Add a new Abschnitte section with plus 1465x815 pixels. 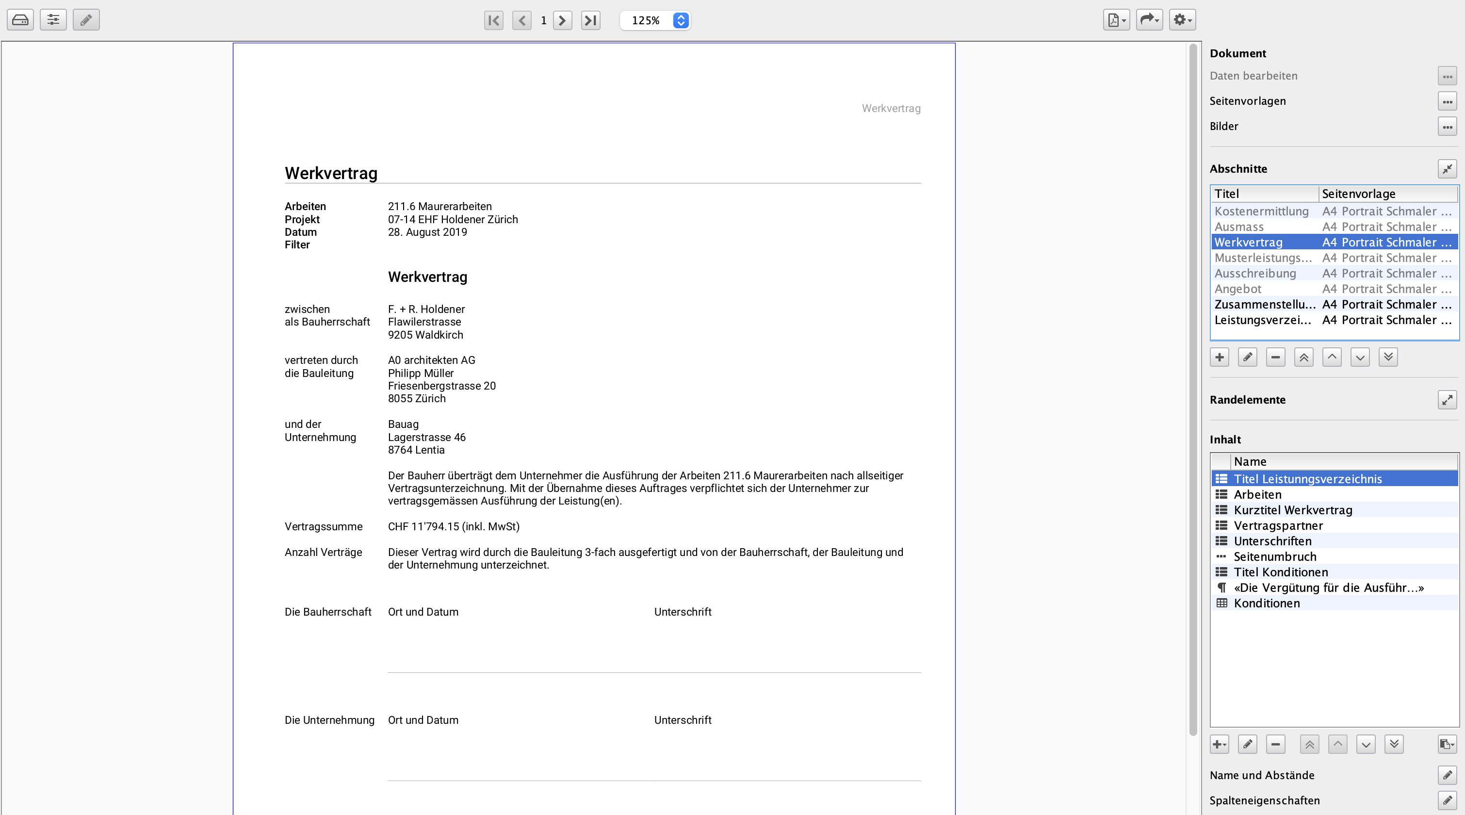[x=1220, y=357]
